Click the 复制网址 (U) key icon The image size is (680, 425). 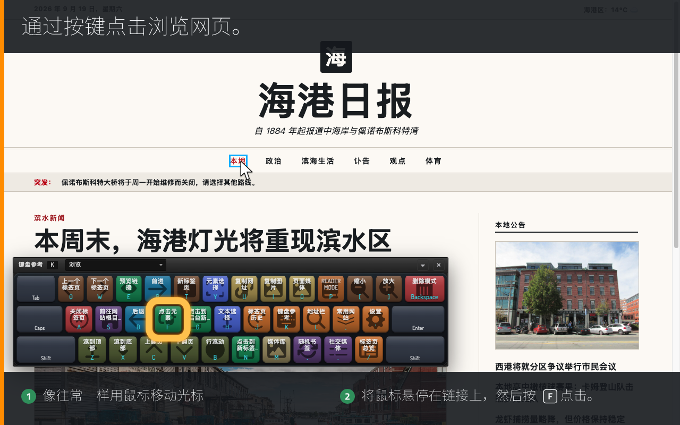(x=244, y=289)
